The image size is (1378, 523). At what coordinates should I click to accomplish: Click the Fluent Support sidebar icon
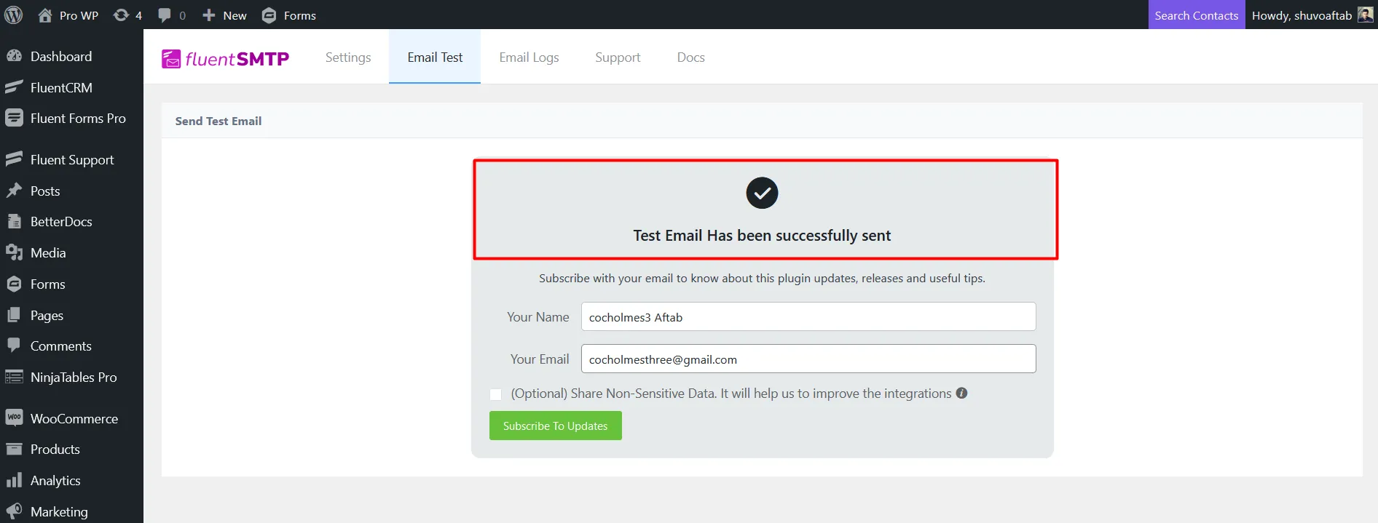14,159
